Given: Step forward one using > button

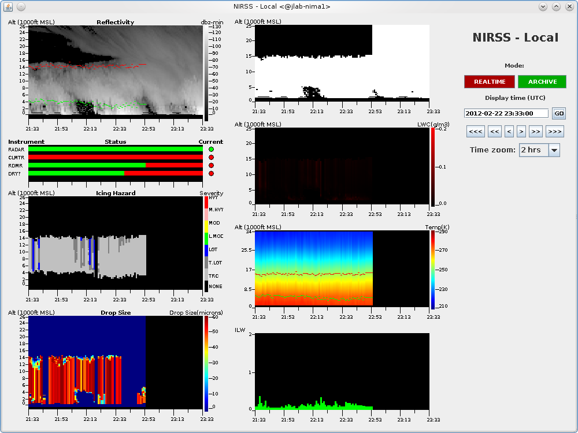Looking at the screenshot, I should click(x=521, y=132).
